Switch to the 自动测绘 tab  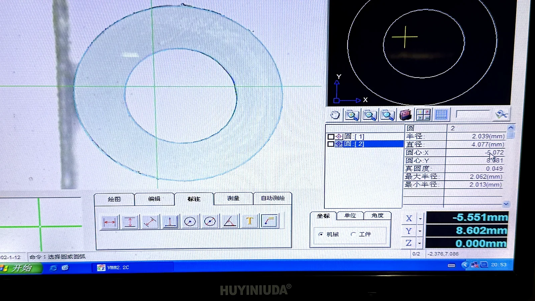(273, 198)
